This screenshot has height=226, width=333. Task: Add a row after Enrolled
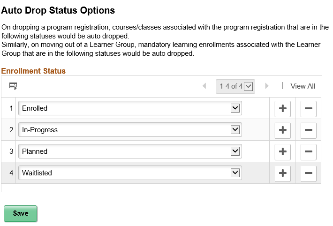(x=282, y=108)
